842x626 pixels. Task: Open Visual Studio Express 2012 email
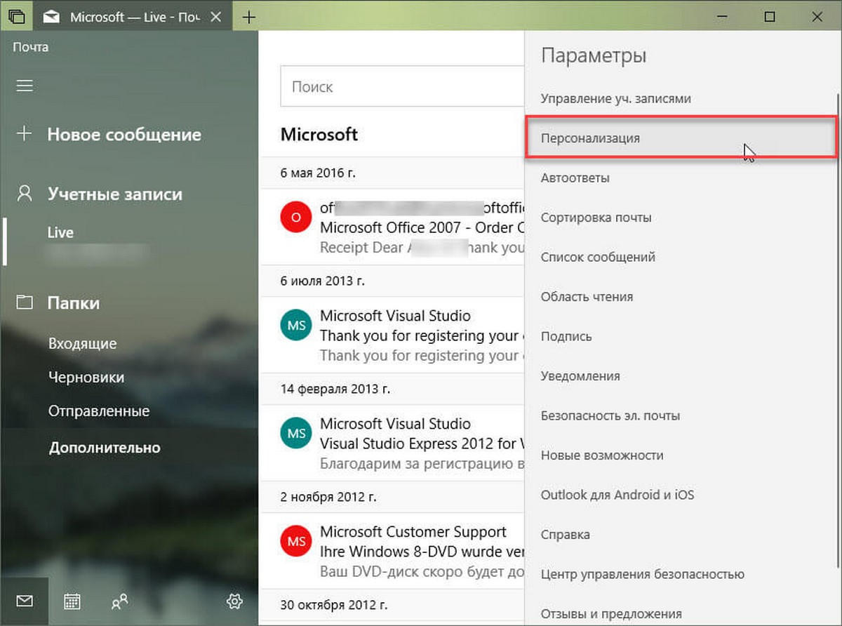[x=392, y=444]
